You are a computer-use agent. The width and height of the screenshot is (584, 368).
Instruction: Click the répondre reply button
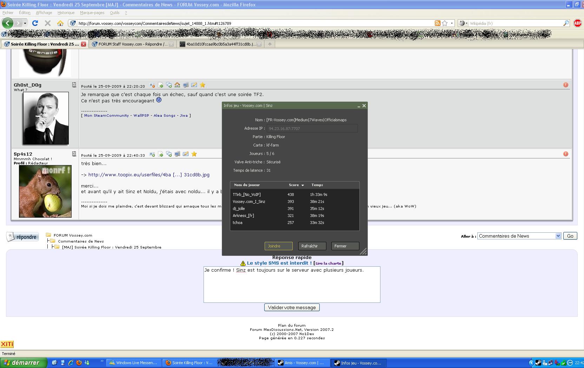(x=22, y=237)
